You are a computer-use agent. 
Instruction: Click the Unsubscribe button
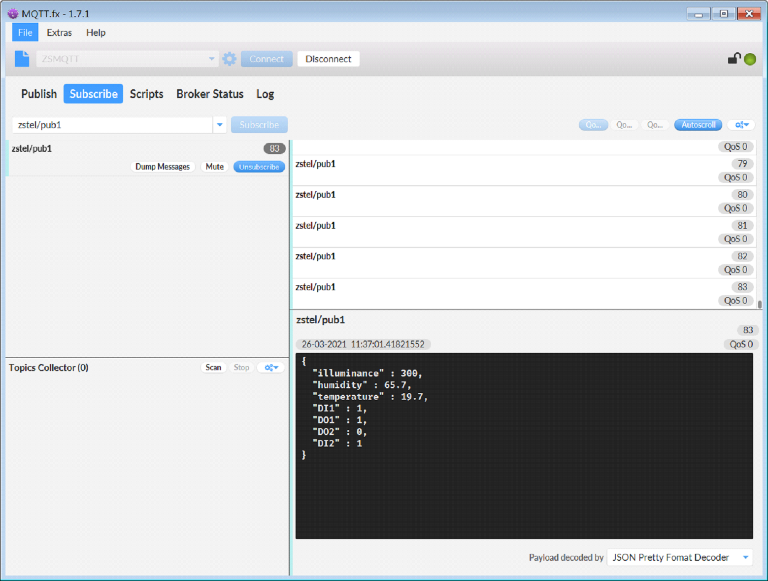[259, 167]
